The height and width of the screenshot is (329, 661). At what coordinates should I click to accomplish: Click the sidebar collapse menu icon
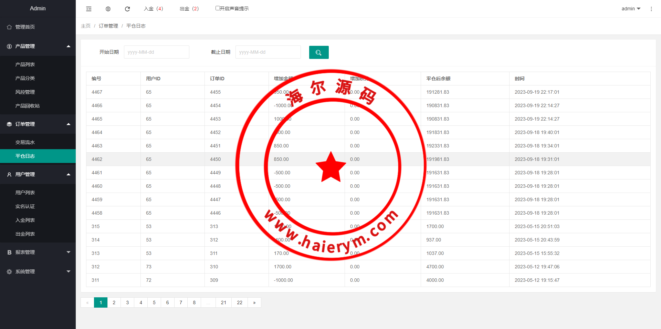click(x=89, y=9)
